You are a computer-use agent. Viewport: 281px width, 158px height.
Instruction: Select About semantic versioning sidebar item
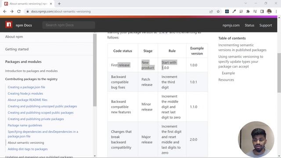pyautogui.click(x=26, y=143)
